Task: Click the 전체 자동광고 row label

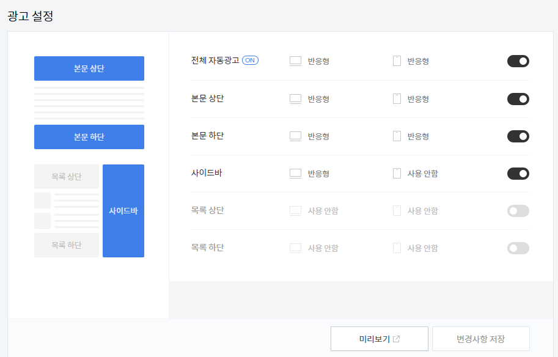Action: (x=215, y=61)
